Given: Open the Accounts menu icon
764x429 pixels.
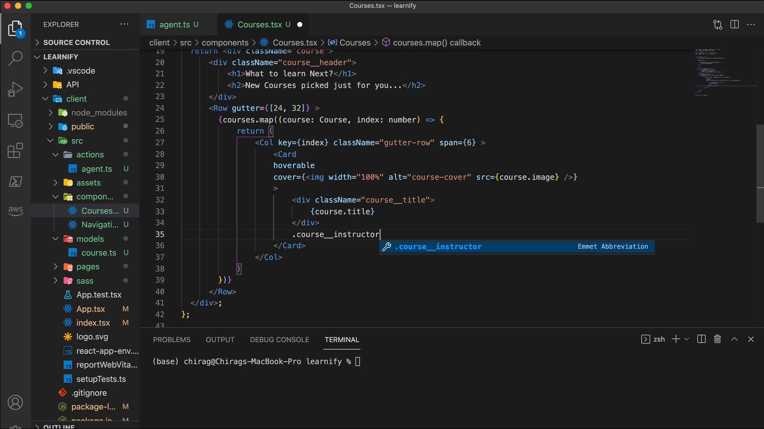Looking at the screenshot, I should pos(15,402).
